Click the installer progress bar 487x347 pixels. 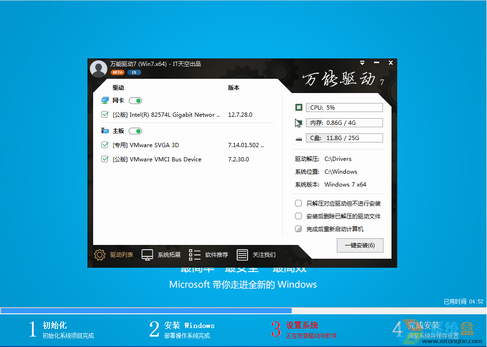(243, 310)
